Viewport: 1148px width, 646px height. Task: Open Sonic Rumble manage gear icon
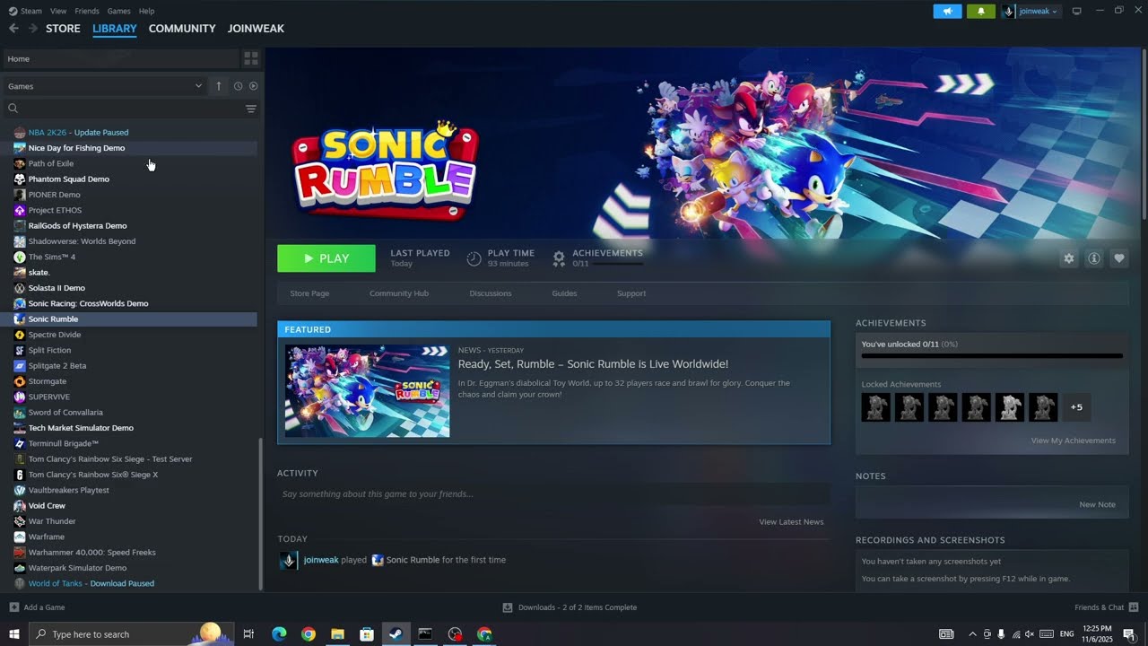(x=1068, y=258)
